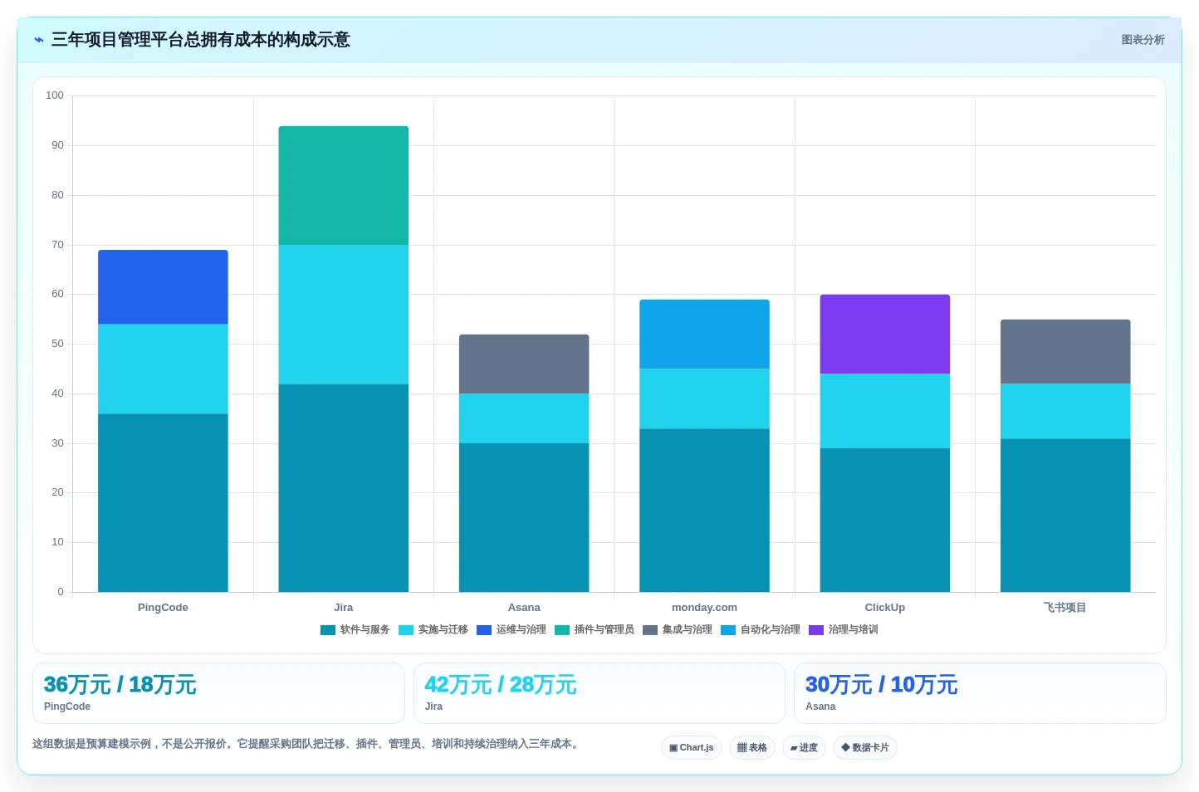This screenshot has width=1199, height=792.
Task: Click the Jira x-axis label
Action: (344, 608)
